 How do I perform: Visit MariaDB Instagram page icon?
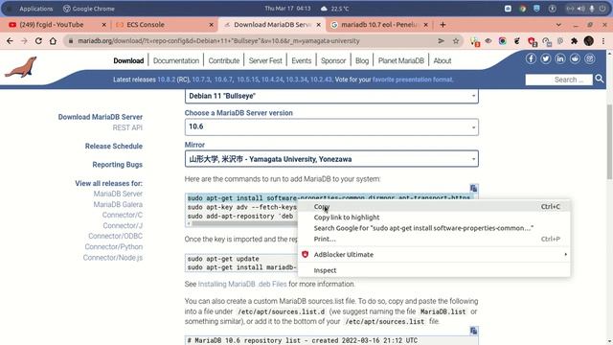(590, 58)
